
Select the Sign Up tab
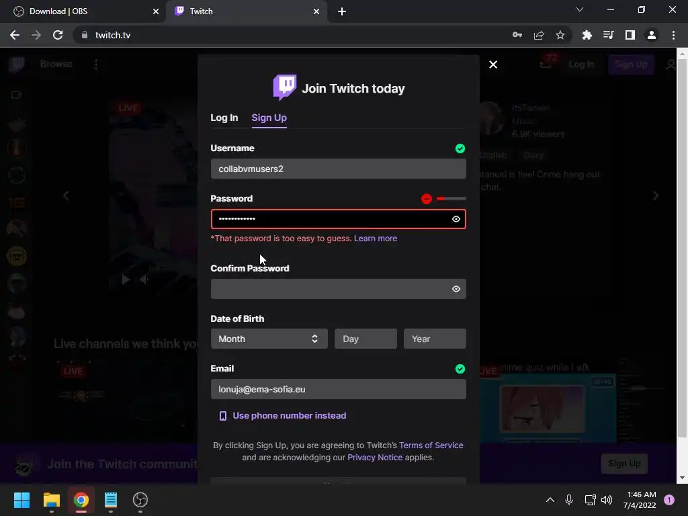(x=269, y=118)
